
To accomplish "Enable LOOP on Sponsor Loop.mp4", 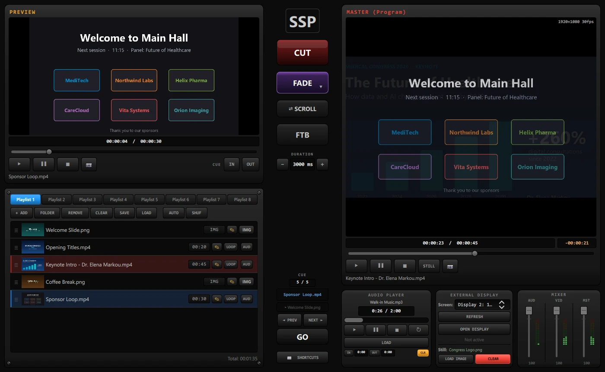I will click(231, 299).
